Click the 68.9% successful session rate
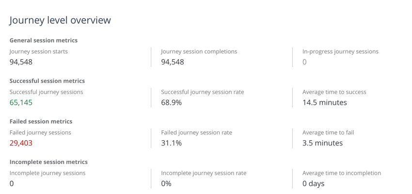The width and height of the screenshot is (412, 194). 171,102
